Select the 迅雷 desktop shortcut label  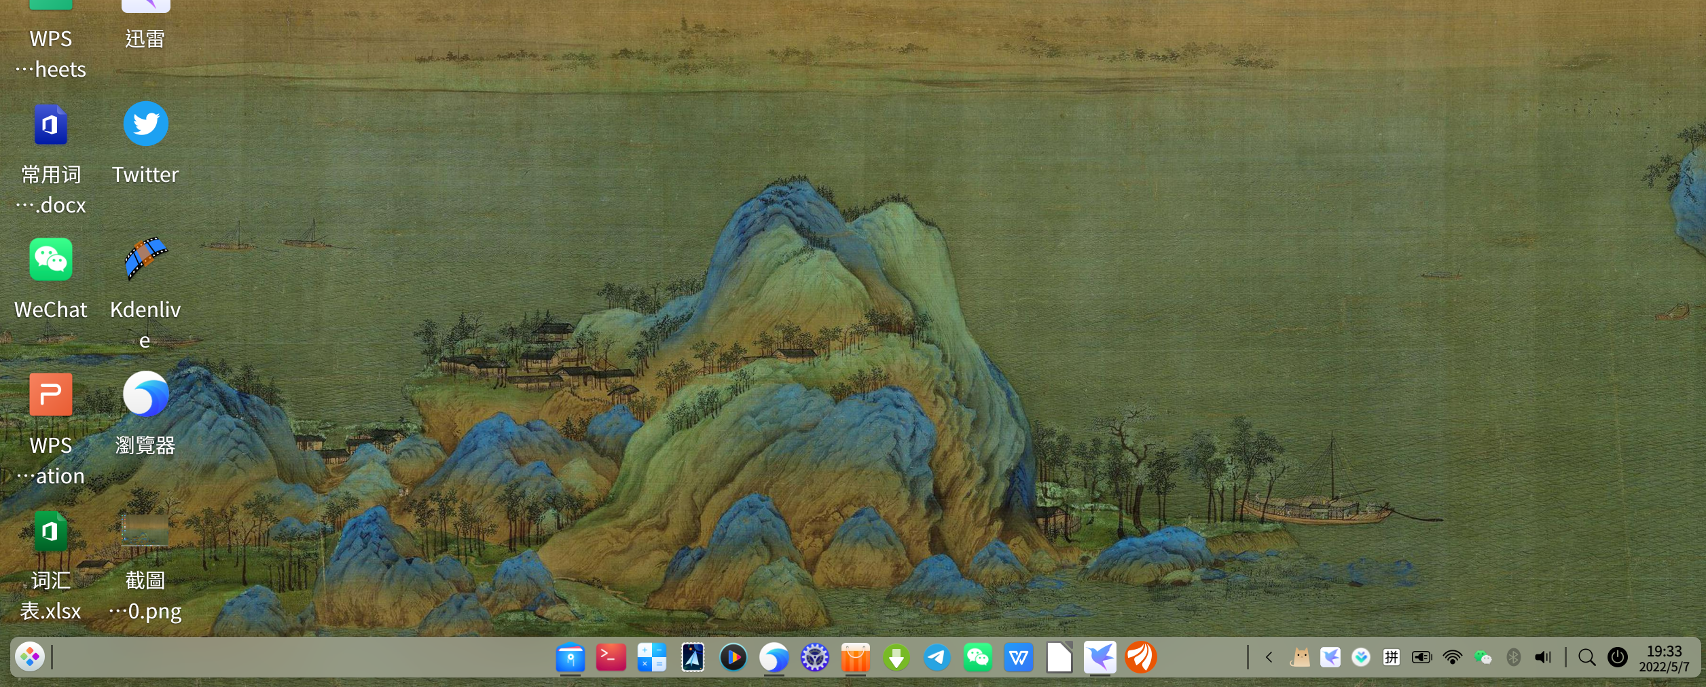(x=145, y=39)
